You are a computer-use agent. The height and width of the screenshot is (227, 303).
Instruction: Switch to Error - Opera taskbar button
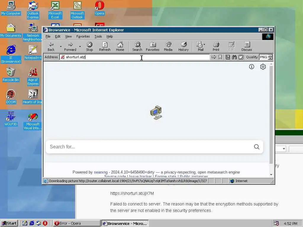click(77, 223)
